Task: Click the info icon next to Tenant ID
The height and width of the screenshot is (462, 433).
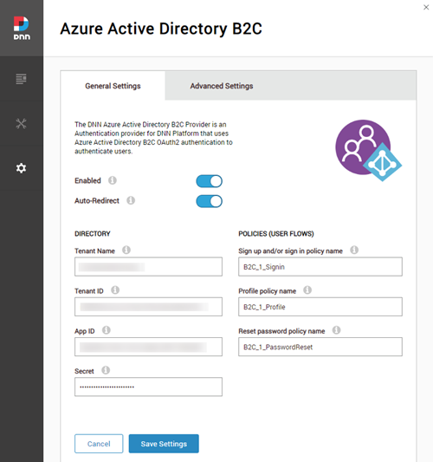Action: pos(115,290)
